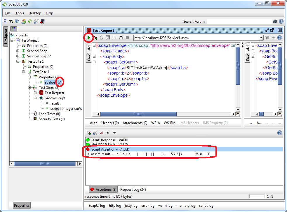Configure selected assertion with the tools icon
The width and height of the screenshot is (287, 212).
[x=95, y=133]
